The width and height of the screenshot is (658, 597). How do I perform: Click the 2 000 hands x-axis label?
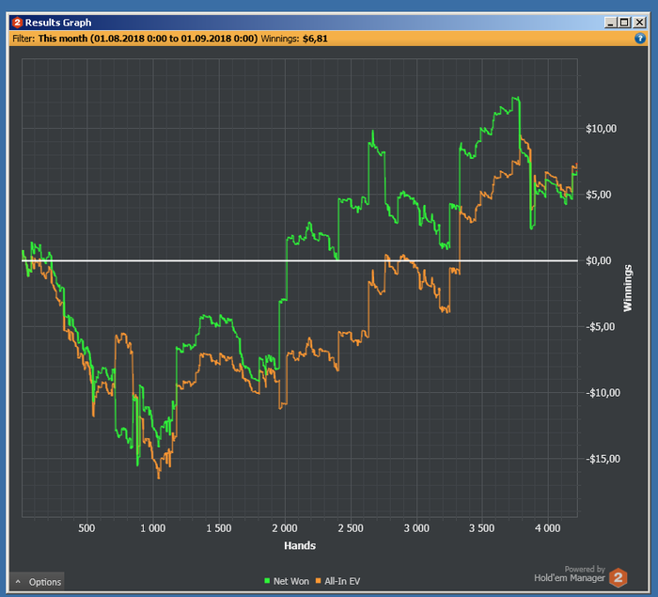tap(285, 528)
